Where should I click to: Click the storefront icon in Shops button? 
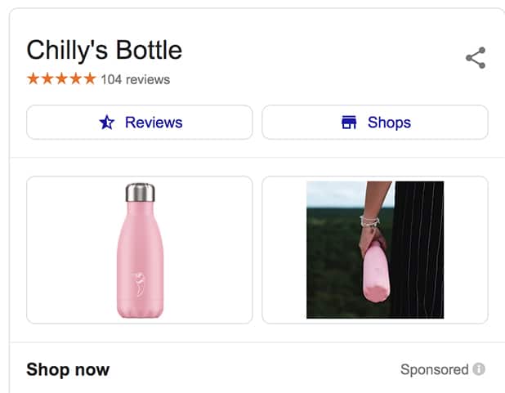coord(349,123)
